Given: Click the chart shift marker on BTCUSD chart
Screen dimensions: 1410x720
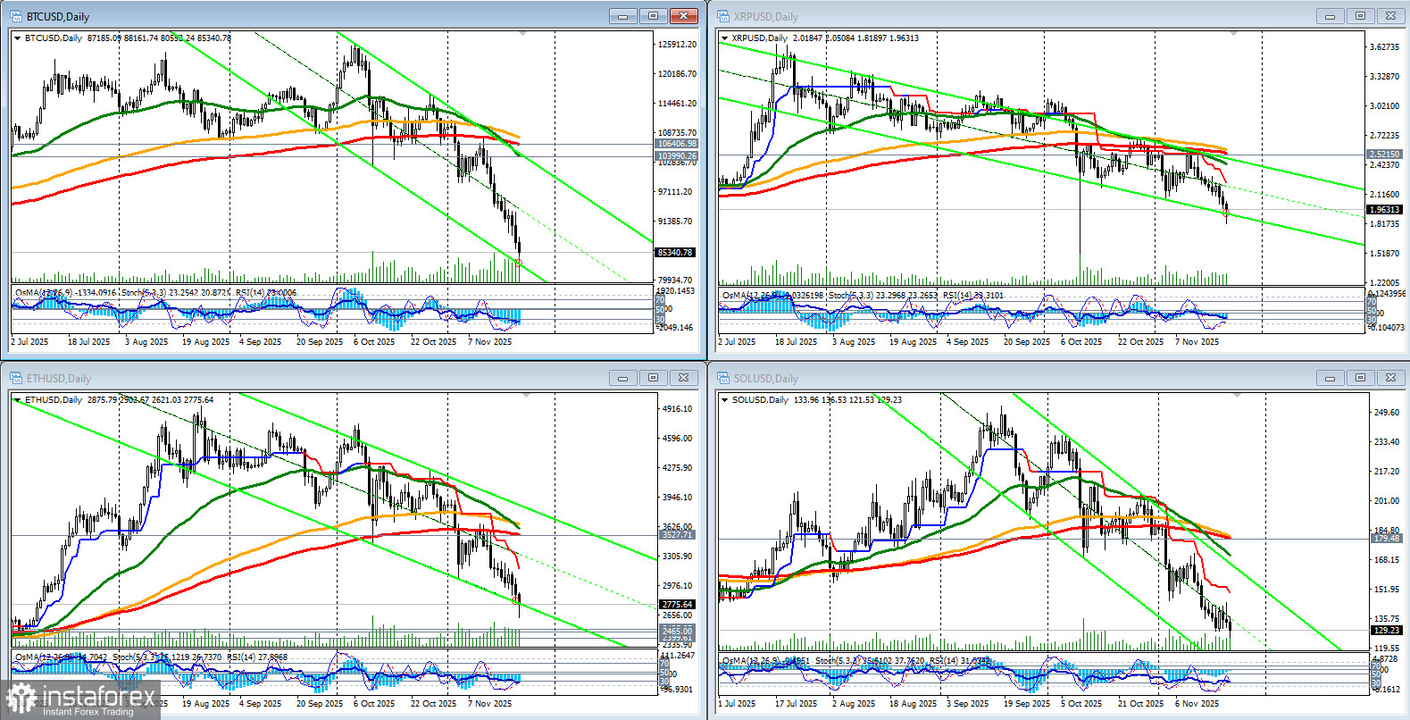Looking at the screenshot, I should pos(523,34).
